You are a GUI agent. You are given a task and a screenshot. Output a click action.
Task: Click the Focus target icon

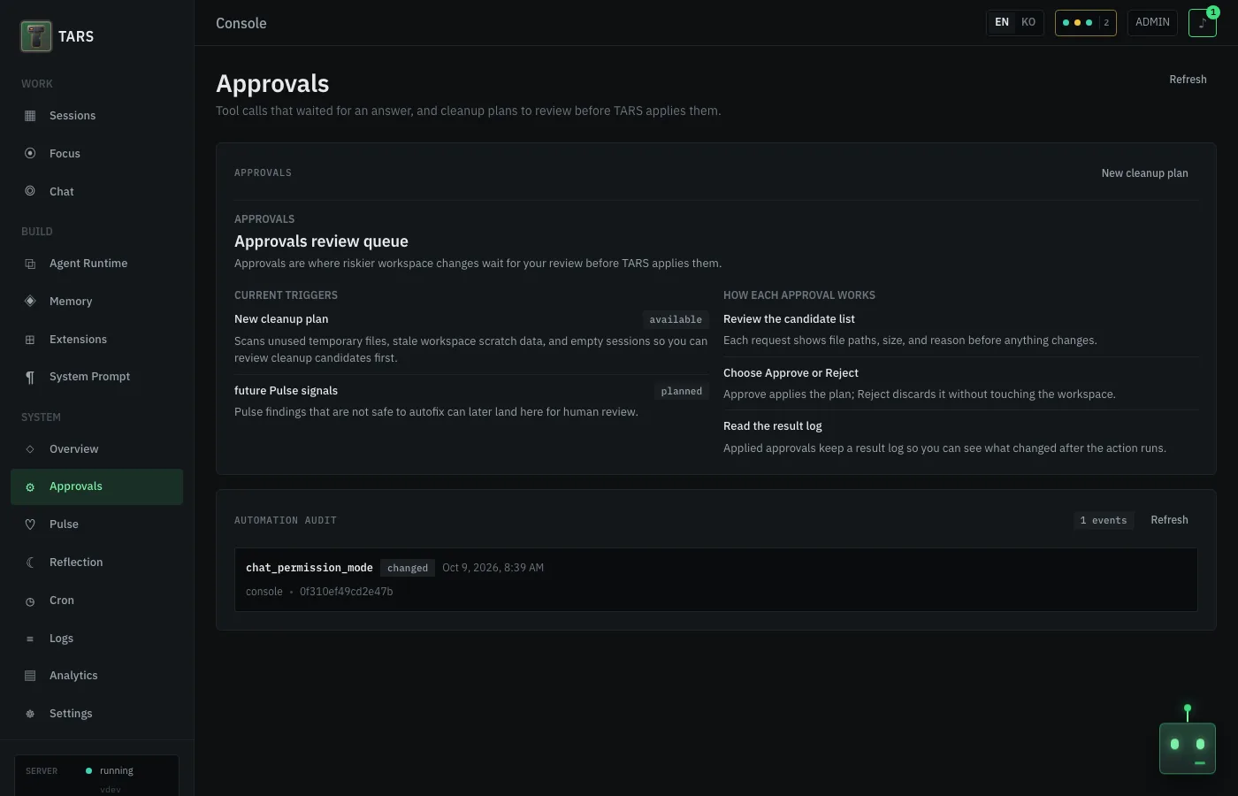point(30,153)
